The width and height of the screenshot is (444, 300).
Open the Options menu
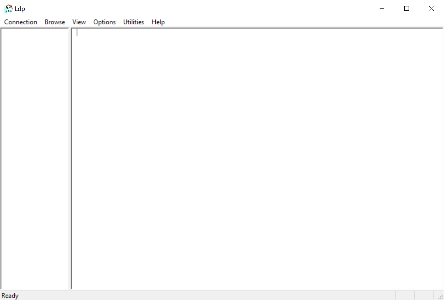[x=104, y=22]
